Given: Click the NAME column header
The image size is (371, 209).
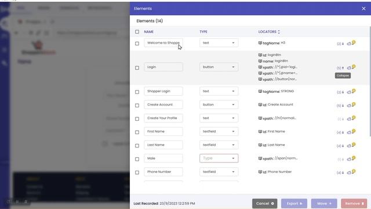Looking at the screenshot, I should point(148,32).
